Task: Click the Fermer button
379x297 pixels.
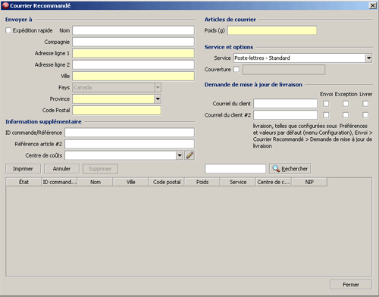Action: pyautogui.click(x=351, y=285)
